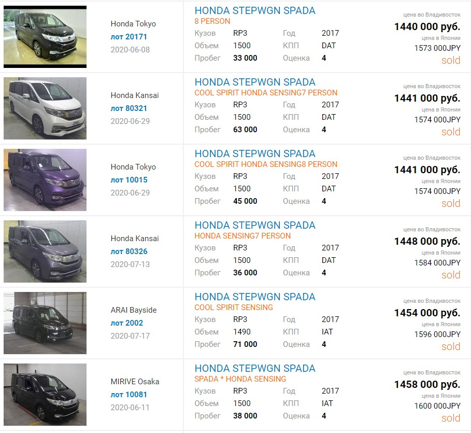The image size is (471, 433).
Task: Open Stepwgn Spada title above HONDA SENSING7 PERSON
Action: point(254,225)
